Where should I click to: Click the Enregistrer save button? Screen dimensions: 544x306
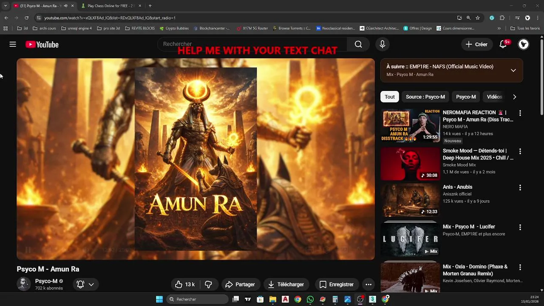tap(337, 284)
